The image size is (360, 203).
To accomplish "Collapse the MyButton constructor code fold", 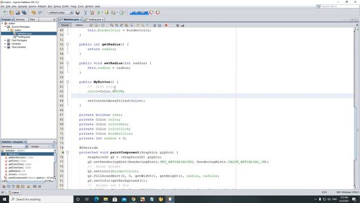I will pos(67,82).
